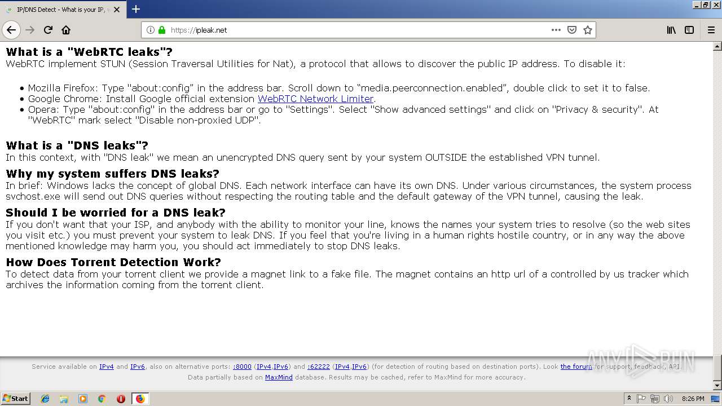Switch to the Firefox taskbar button

coord(140,399)
